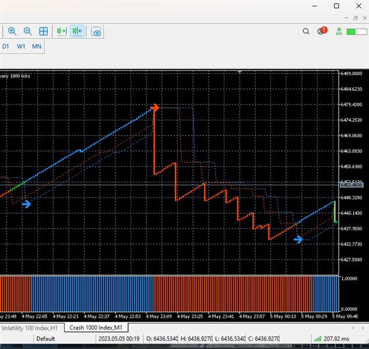Click the O: 6436.5340 open price field
This screenshot has width=369, height=349.
click(162, 339)
